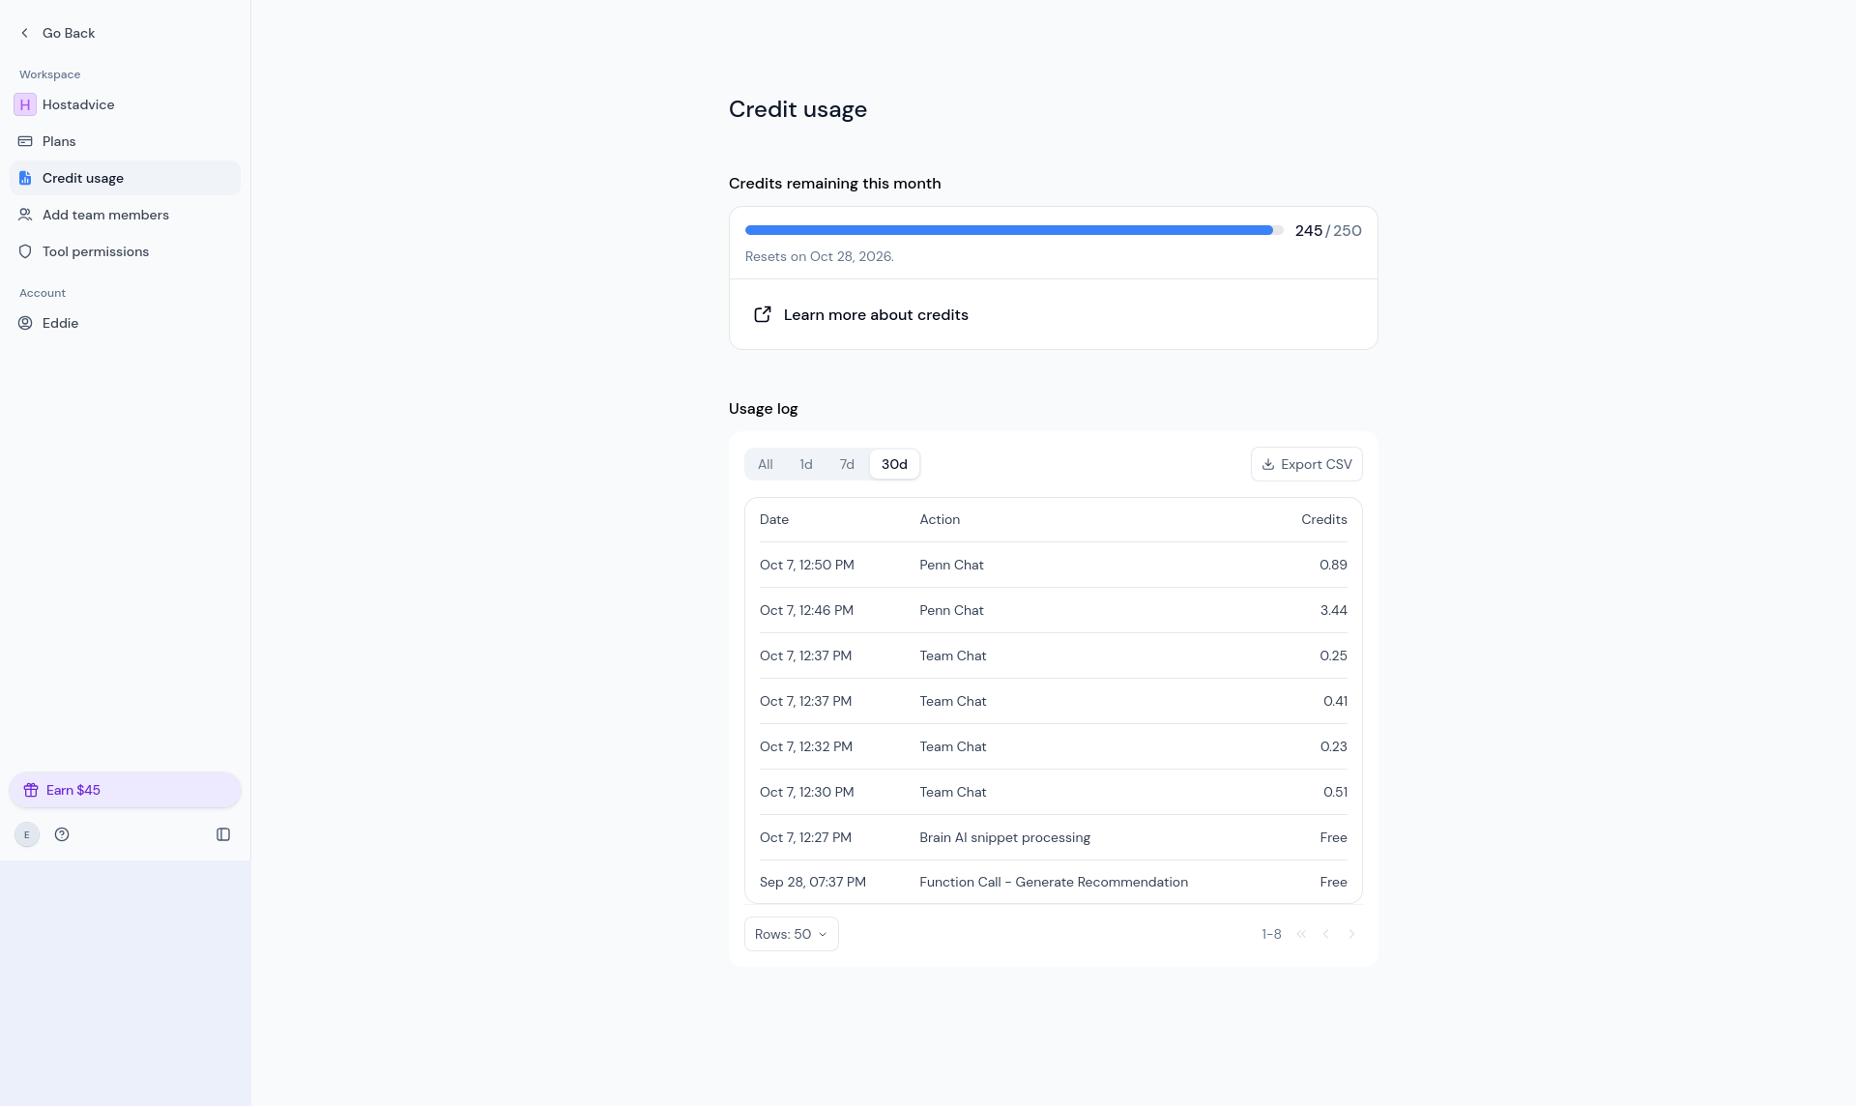Click the credits remaining progress bar
The height and width of the screenshot is (1107, 1856).
tap(1014, 230)
